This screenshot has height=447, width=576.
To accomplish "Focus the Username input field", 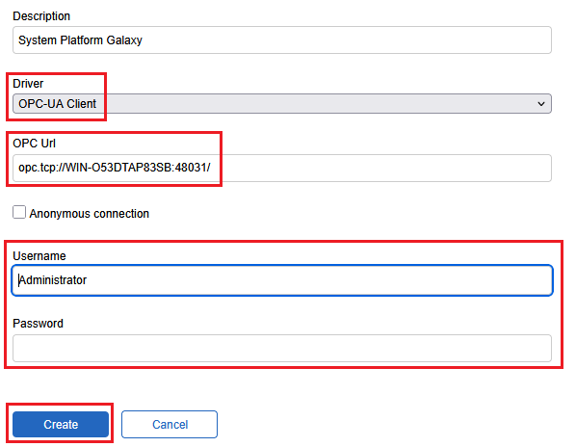I will click(x=282, y=280).
